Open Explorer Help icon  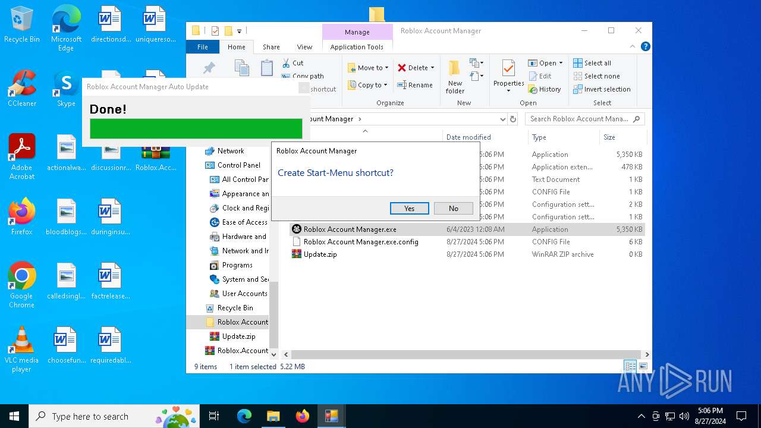coord(645,46)
